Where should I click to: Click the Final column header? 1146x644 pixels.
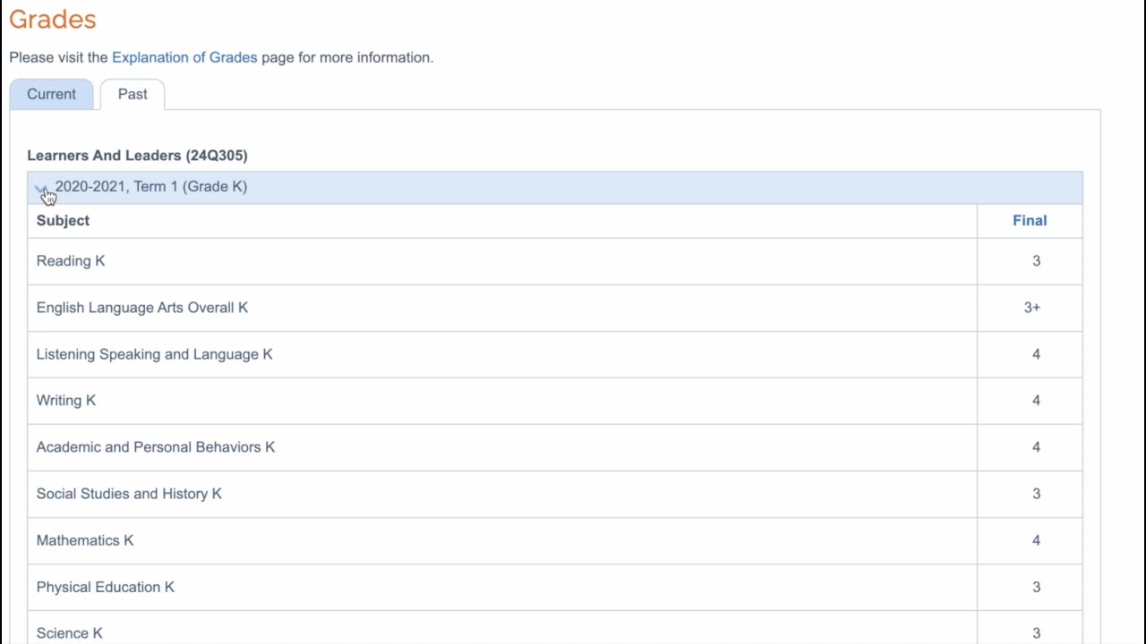(x=1029, y=220)
